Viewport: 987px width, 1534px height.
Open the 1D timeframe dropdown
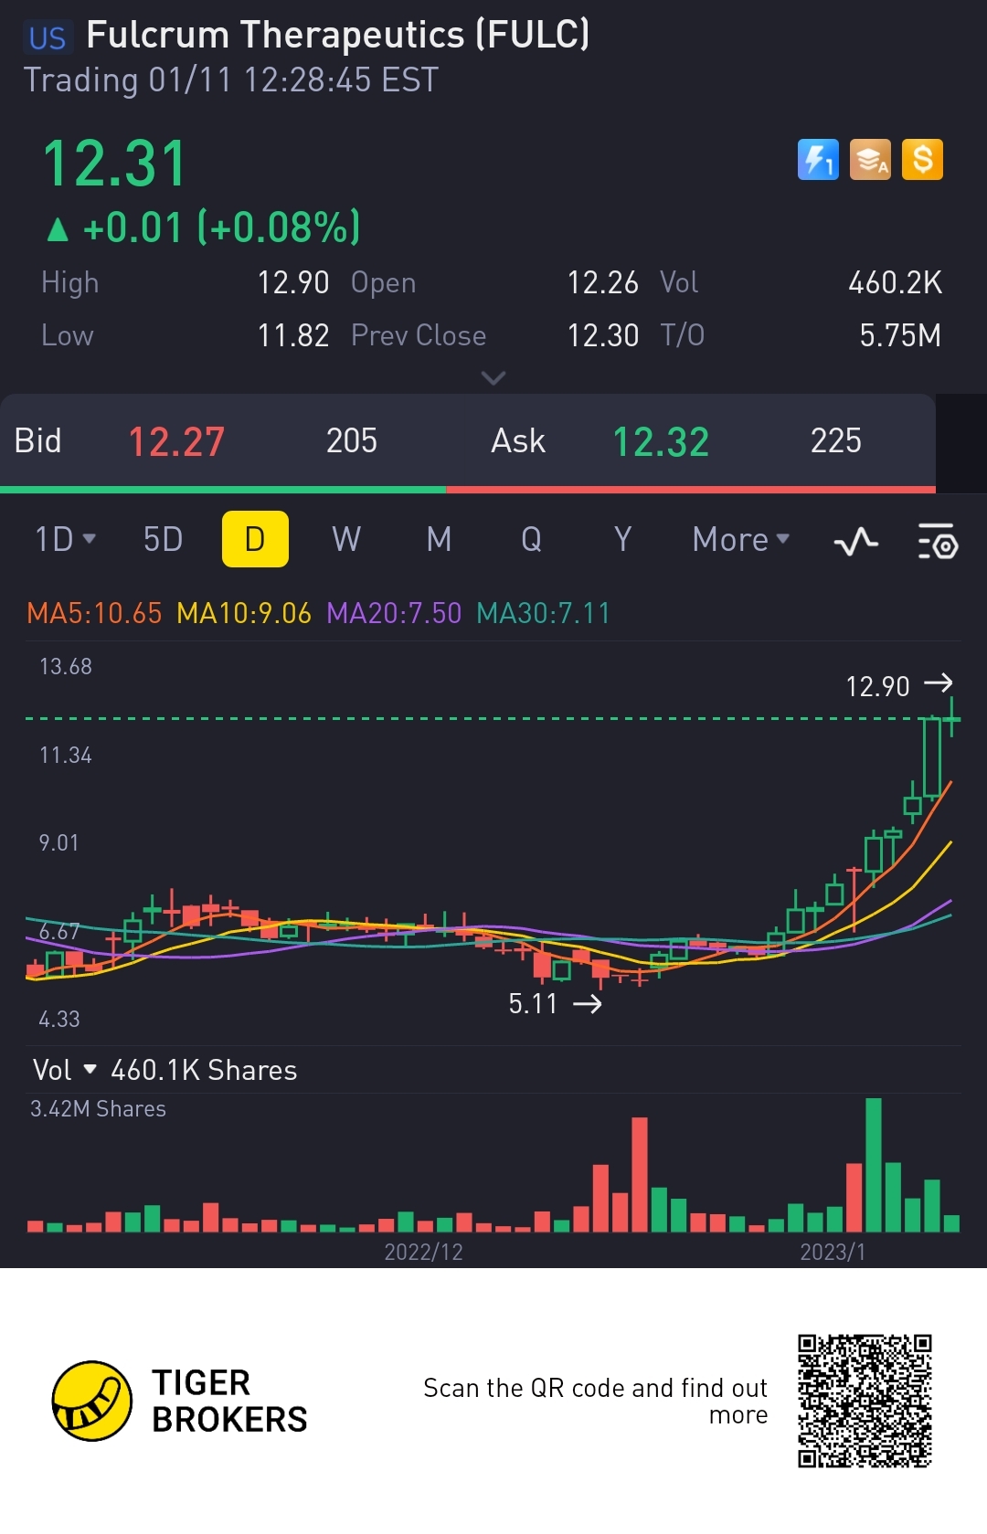[x=65, y=539]
